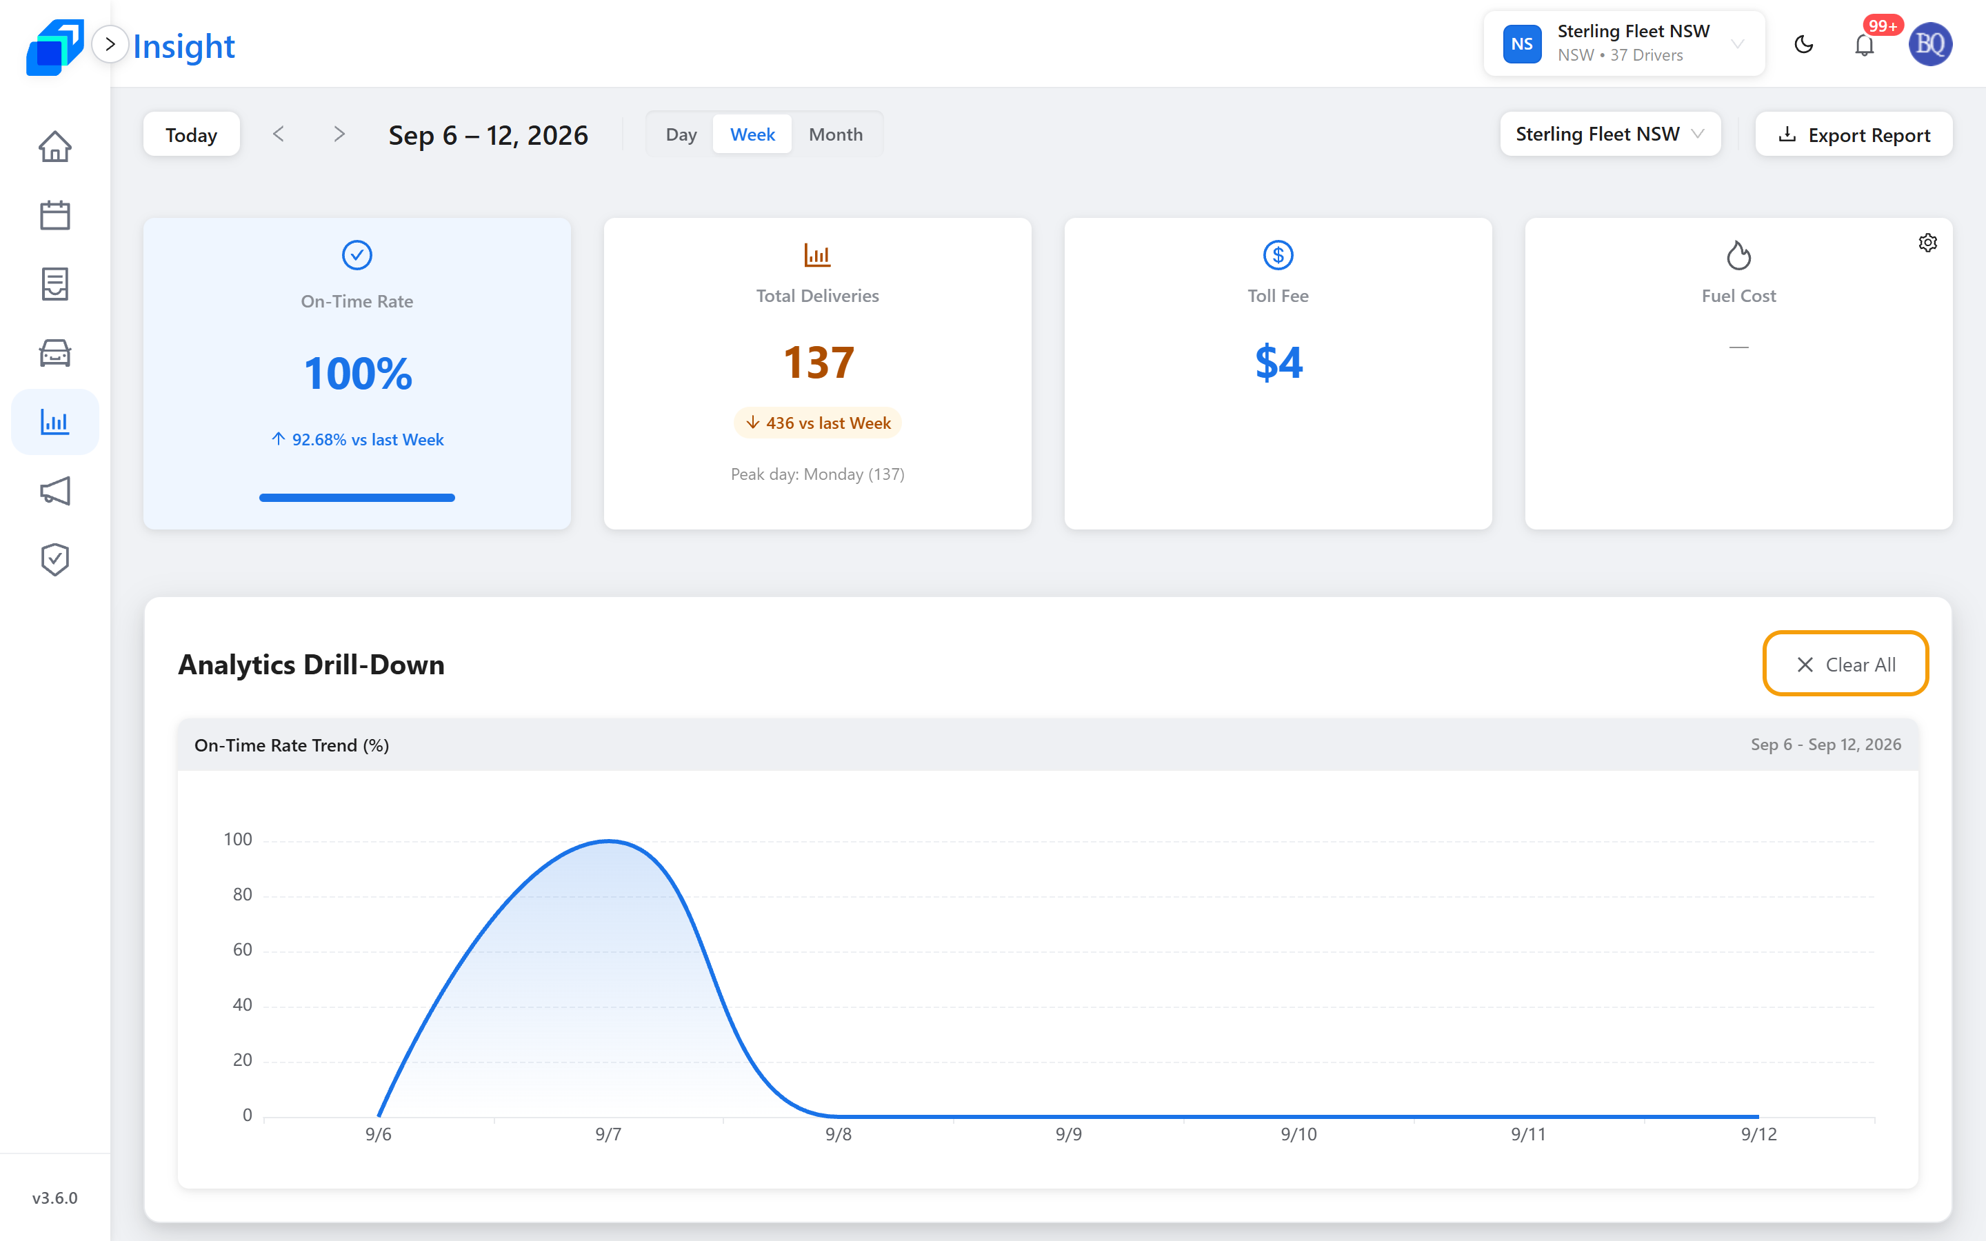The height and width of the screenshot is (1241, 1986).
Task: Open notifications bell icon
Action: point(1865,45)
